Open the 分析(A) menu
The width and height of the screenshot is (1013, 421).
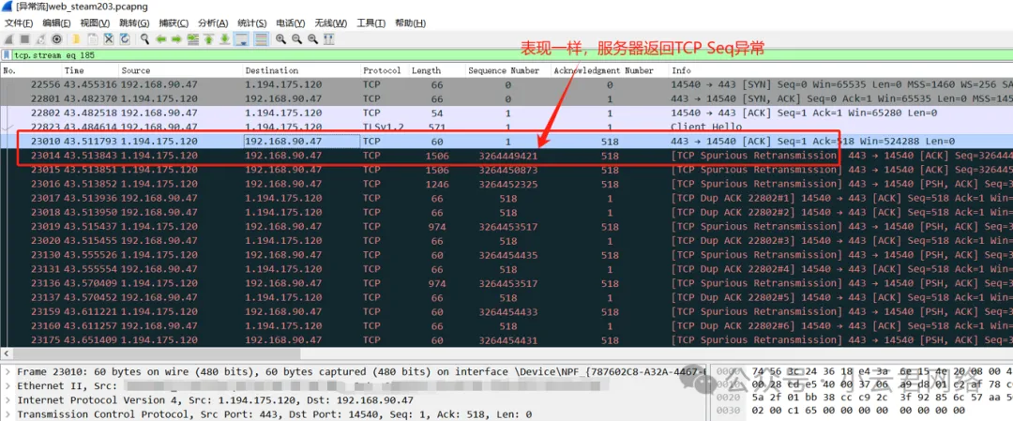[214, 23]
